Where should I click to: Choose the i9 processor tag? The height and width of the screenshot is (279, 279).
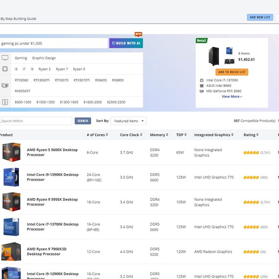pos(32,69)
